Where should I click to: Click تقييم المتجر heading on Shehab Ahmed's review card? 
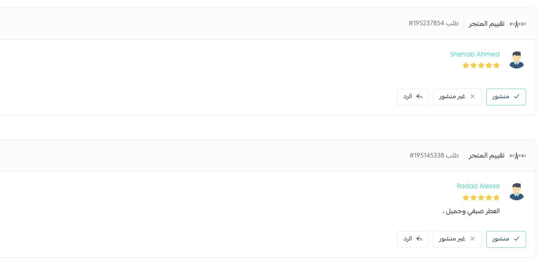[486, 23]
